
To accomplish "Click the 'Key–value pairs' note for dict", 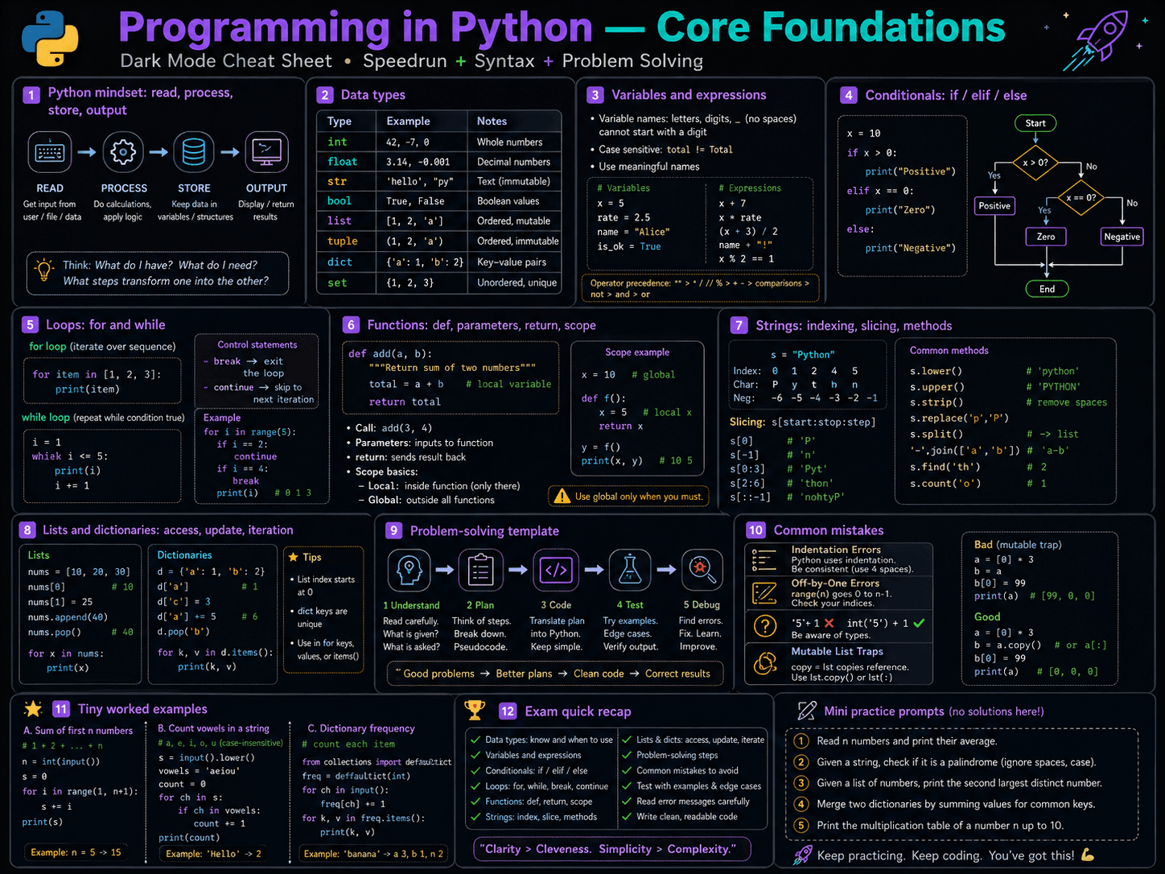I will pyautogui.click(x=512, y=262).
